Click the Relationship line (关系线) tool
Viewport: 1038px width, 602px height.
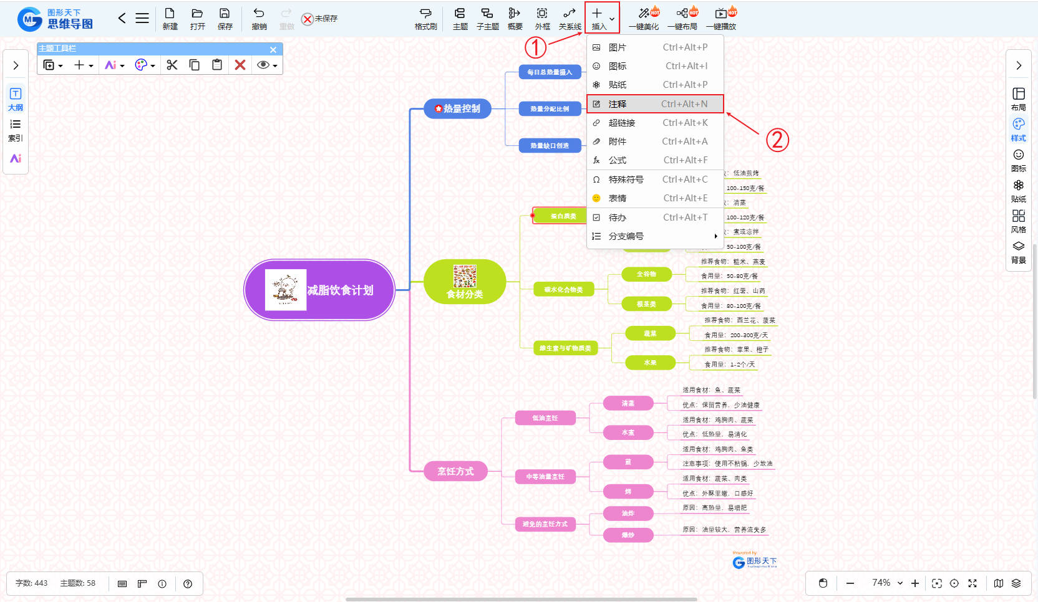[570, 18]
